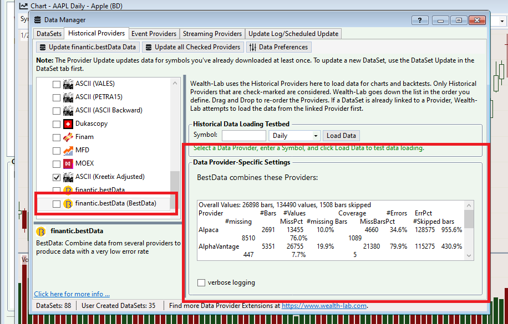The height and width of the screenshot is (324, 508).
Task: Click Update finantic.bestData Data button
Action: point(88,47)
